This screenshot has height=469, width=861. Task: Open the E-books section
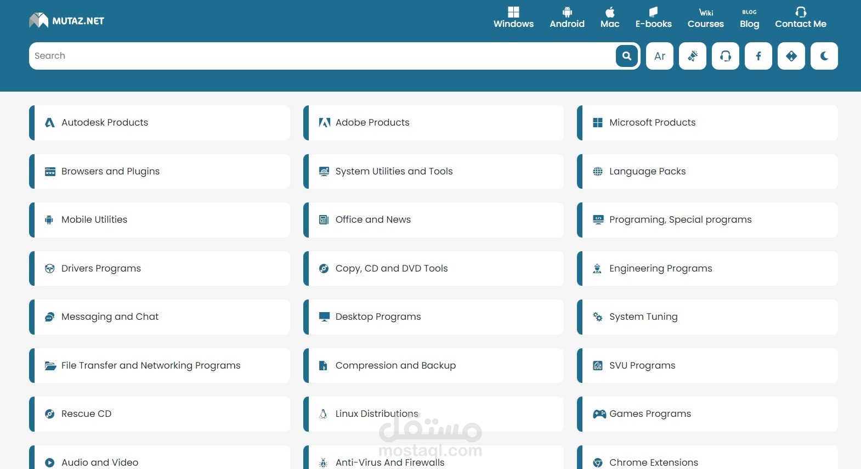[653, 18]
